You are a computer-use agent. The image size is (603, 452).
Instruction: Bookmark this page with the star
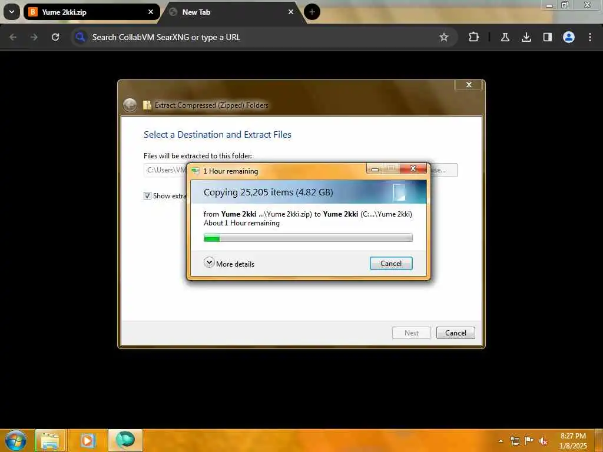point(444,37)
